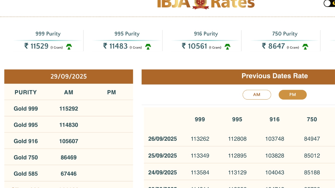
Task: Click the 916 column header in previous rates
Action: (x=275, y=119)
